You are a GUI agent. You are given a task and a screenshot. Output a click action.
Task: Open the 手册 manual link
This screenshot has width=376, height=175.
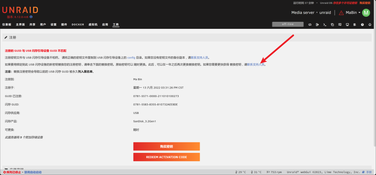point(369,172)
